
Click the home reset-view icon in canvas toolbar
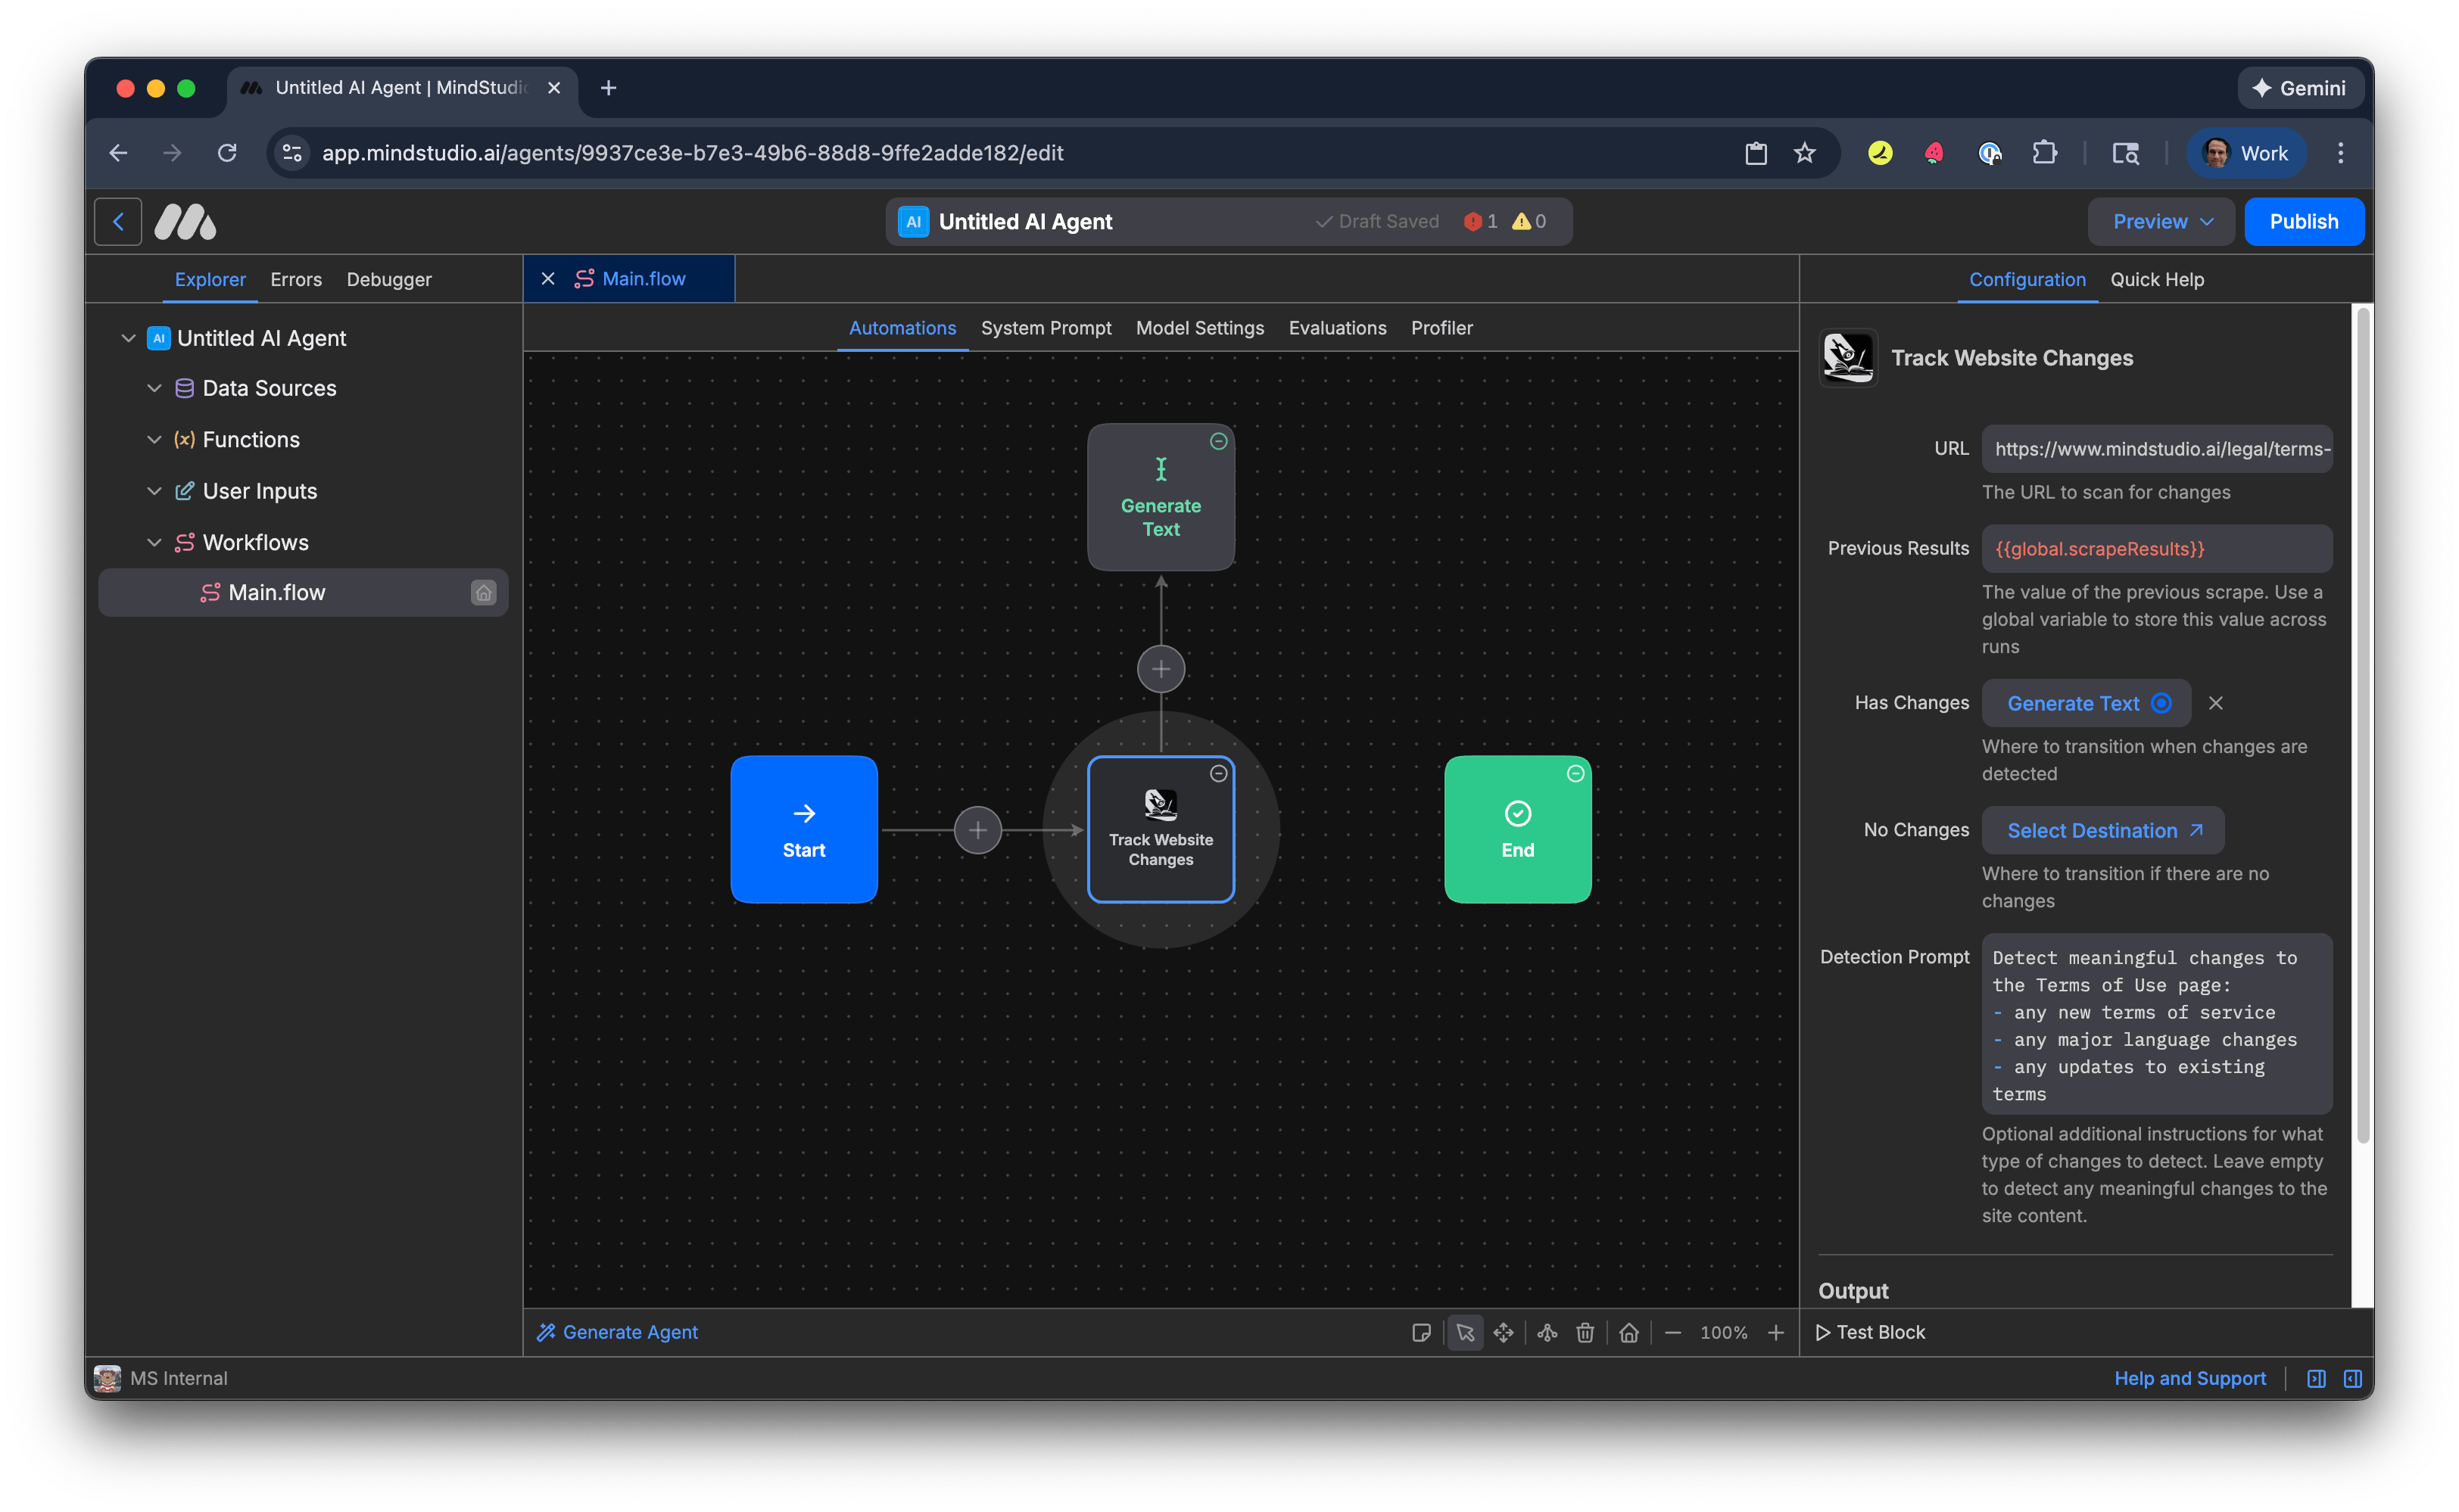(1628, 1332)
